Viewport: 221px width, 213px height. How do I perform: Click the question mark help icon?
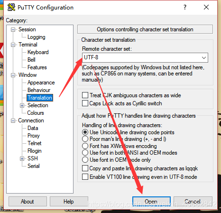(185, 7)
